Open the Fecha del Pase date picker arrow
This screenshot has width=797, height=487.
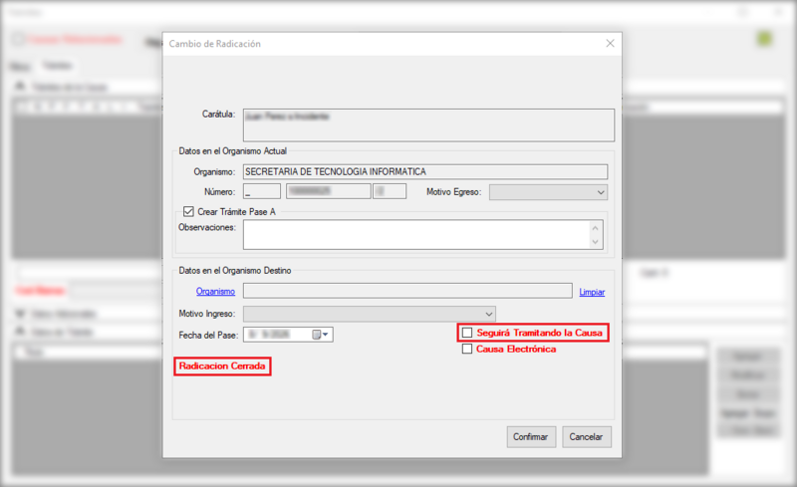(x=326, y=335)
